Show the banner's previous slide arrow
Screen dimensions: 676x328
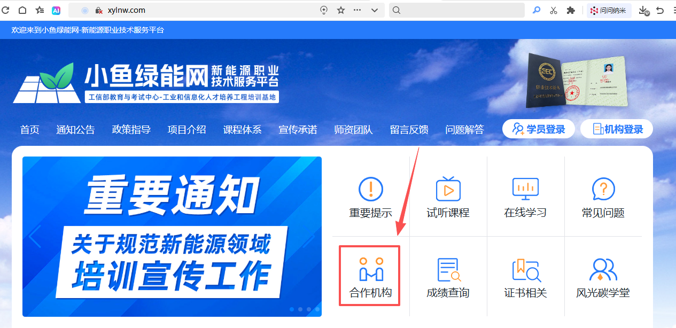[x=35, y=237]
